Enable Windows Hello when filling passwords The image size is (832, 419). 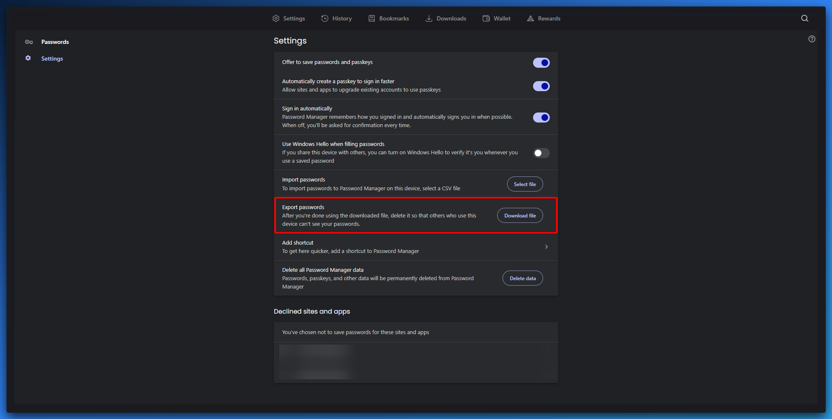tap(541, 153)
